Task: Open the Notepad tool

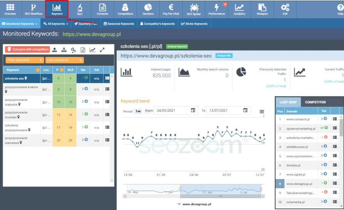Action: (262, 9)
